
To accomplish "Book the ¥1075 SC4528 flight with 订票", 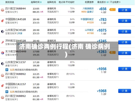I will (x=124, y=32).
